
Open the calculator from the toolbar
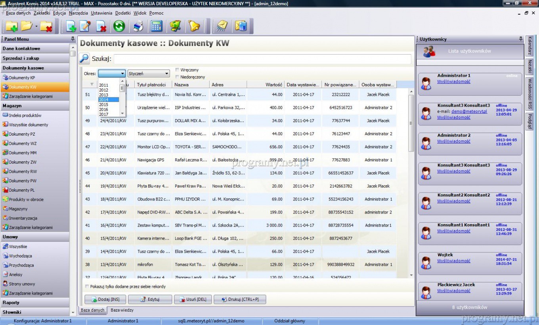point(157,26)
